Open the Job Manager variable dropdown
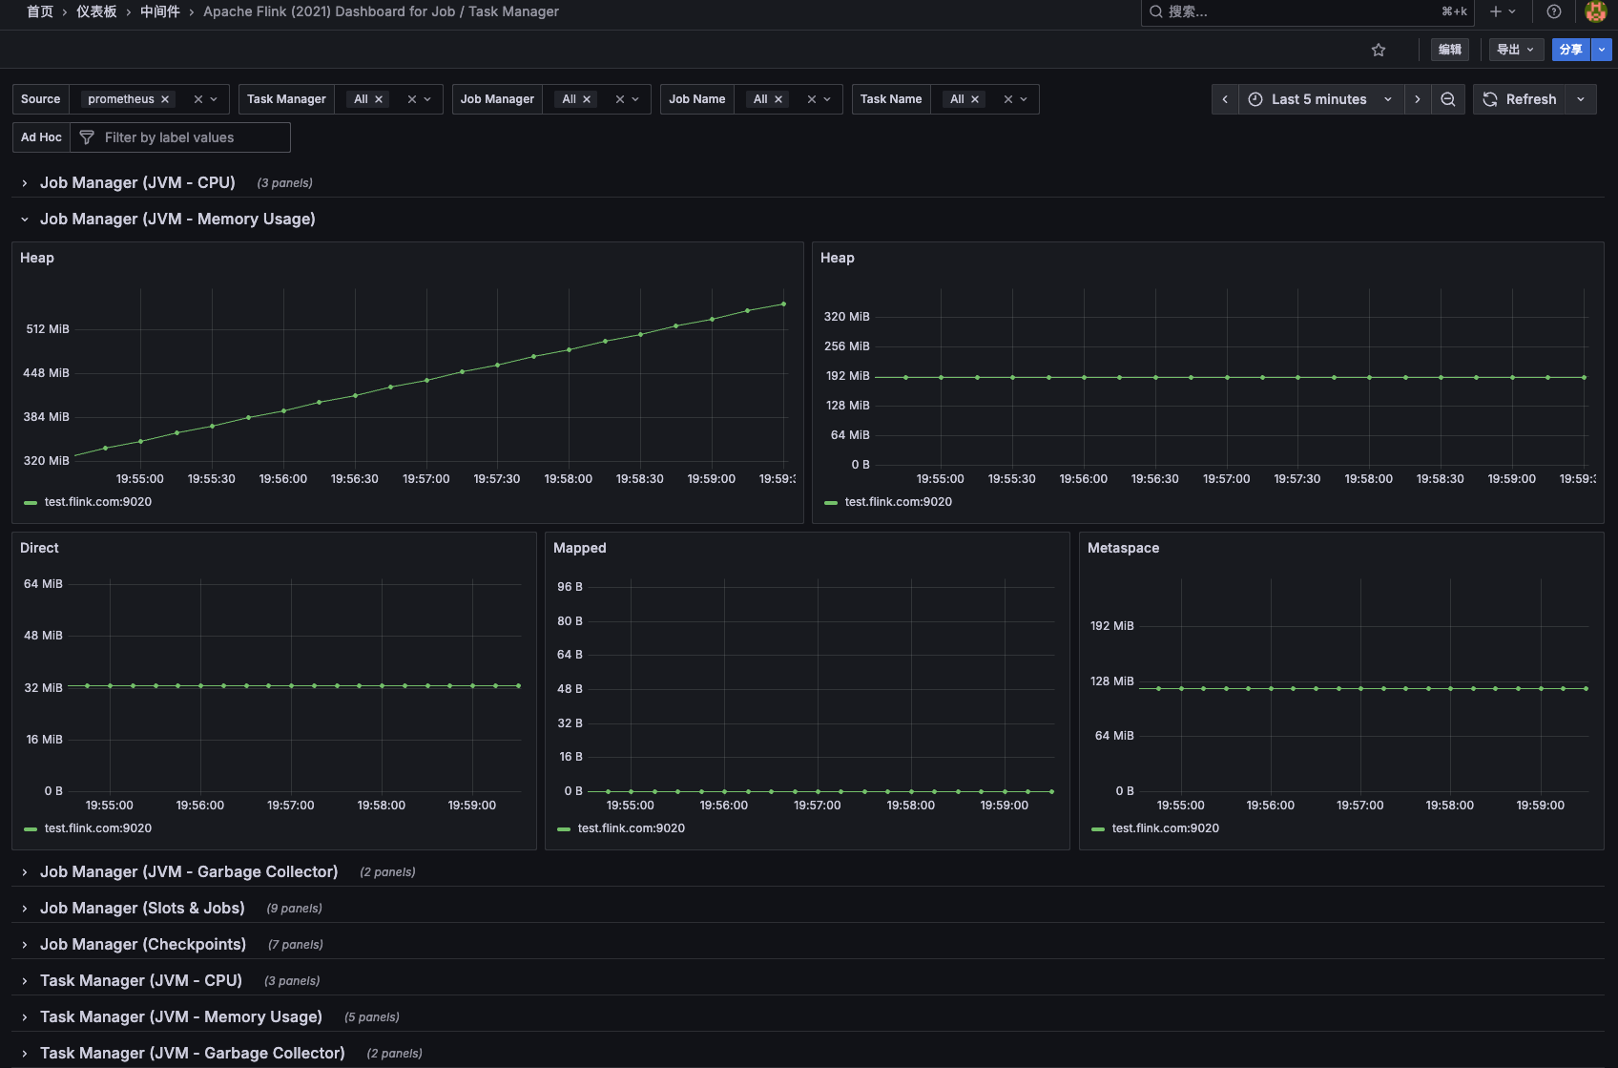The width and height of the screenshot is (1618, 1068). [x=635, y=99]
